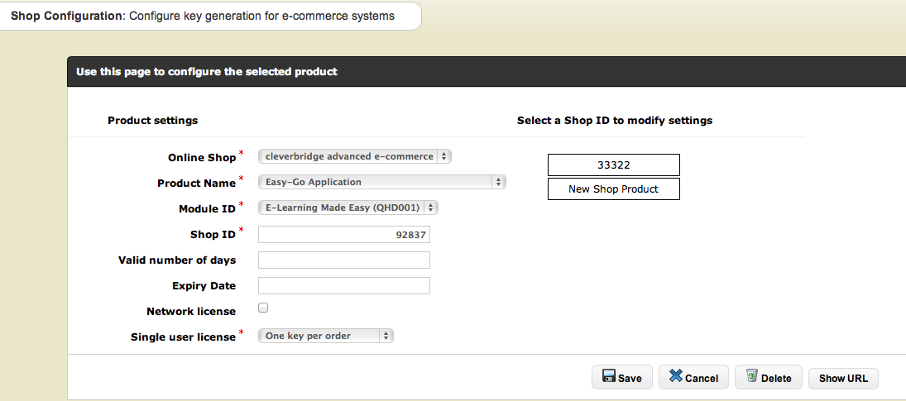
Task: Enable the Network license checkbox
Action: [263, 308]
